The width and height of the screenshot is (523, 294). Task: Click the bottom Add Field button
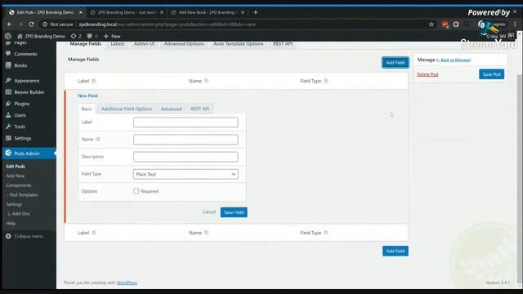click(x=396, y=251)
